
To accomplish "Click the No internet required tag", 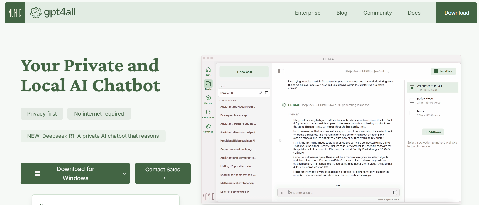I will coord(99,114).
